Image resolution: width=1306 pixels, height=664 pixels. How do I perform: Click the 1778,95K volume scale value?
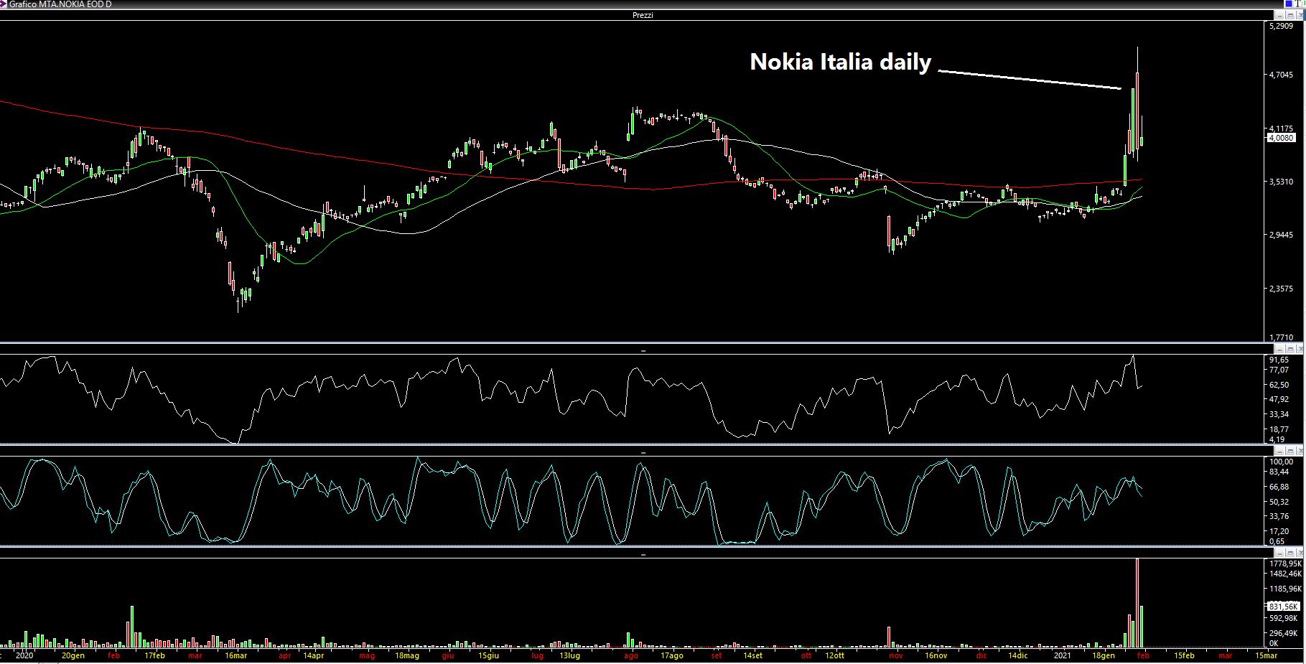point(1285,564)
